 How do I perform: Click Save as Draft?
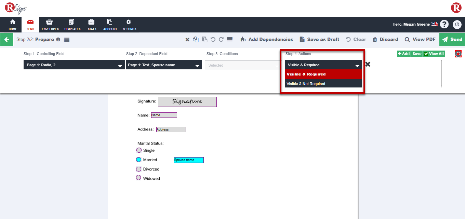[x=319, y=39]
